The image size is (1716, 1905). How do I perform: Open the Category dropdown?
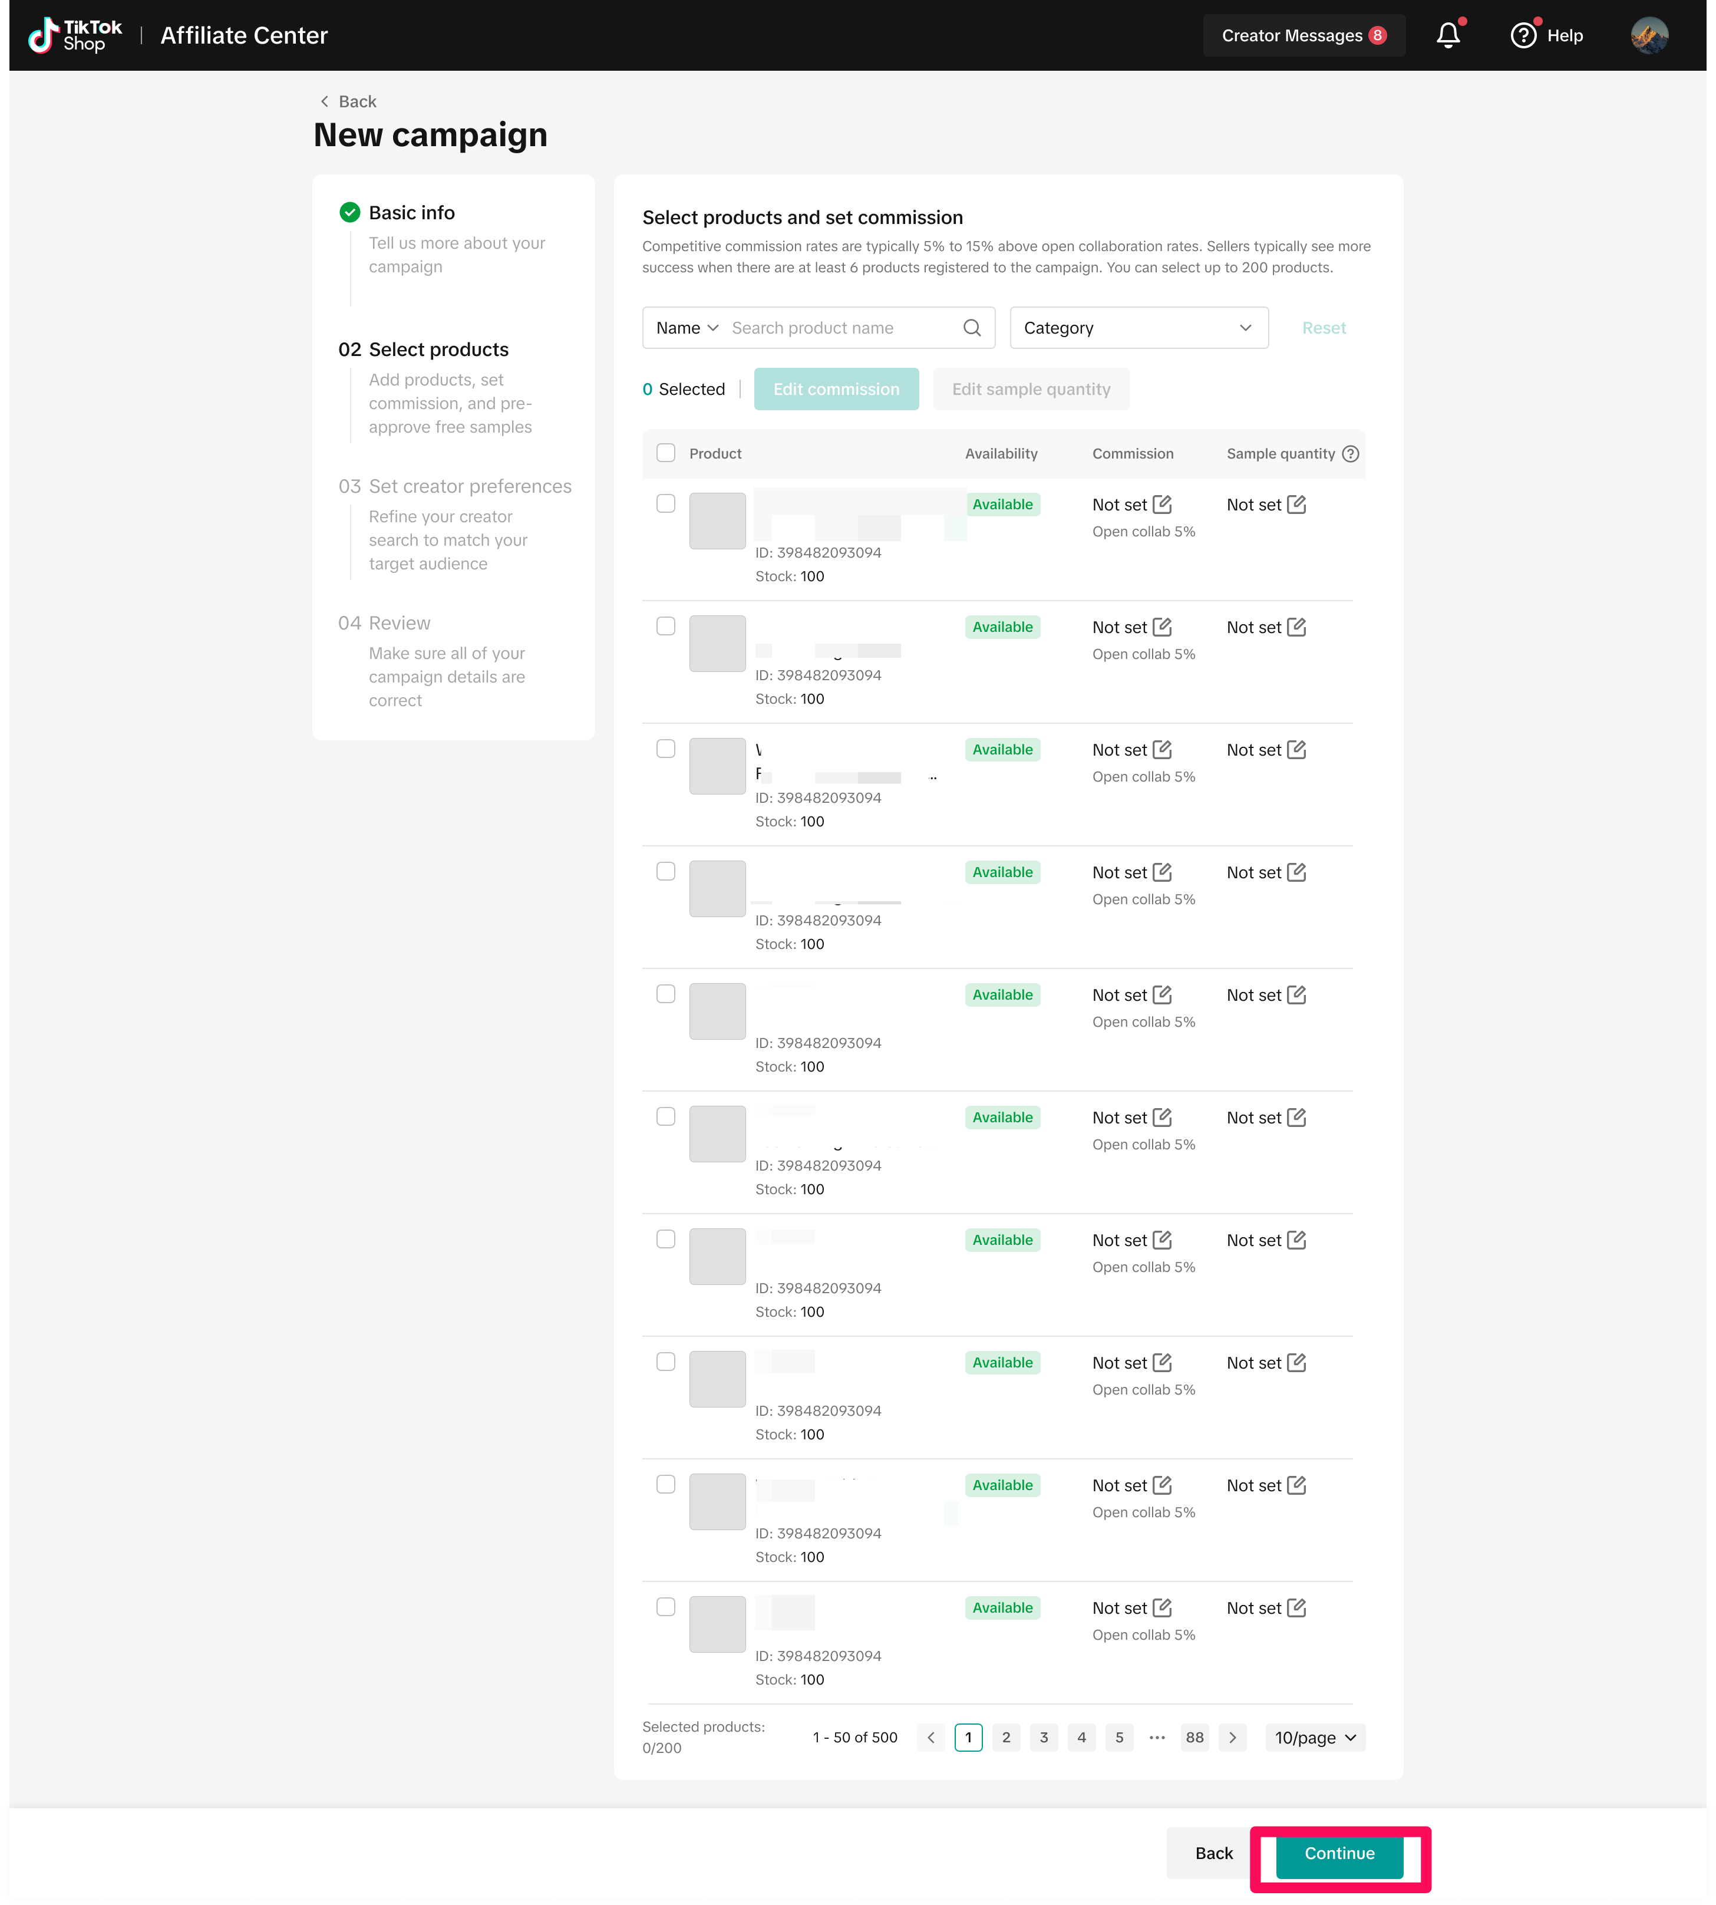1138,328
